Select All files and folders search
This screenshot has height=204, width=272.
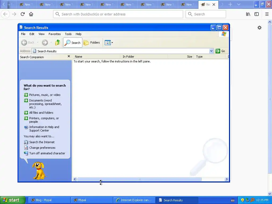coord(39,113)
